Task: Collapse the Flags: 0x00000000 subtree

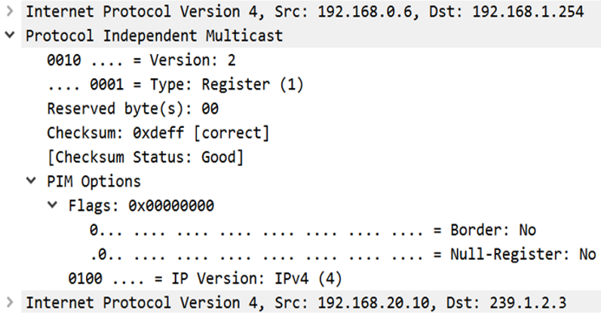Action: (51, 205)
